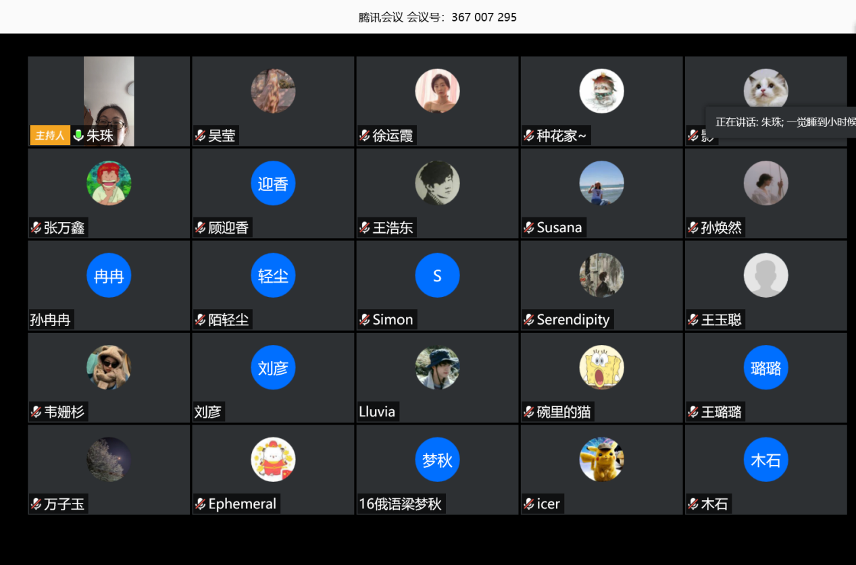Click muted mic icon beside 王璐璐
The image size is (856, 565).
coord(693,412)
